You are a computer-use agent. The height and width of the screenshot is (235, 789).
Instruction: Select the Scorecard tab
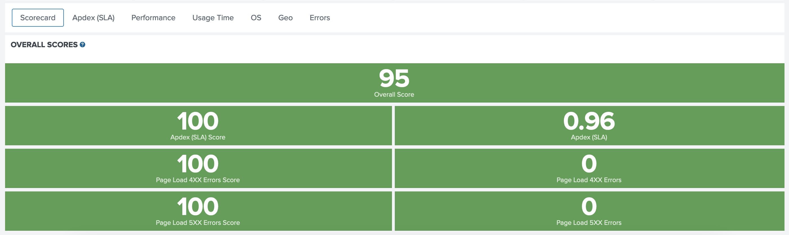pos(37,18)
